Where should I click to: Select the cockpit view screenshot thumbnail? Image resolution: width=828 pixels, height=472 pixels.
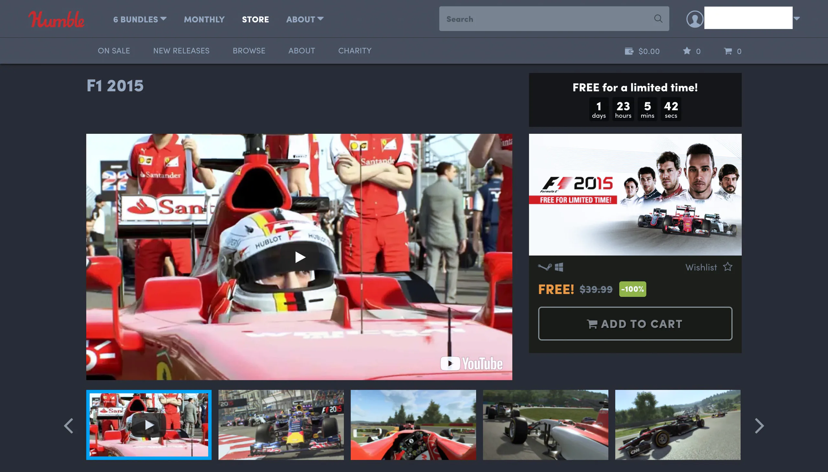pyautogui.click(x=413, y=425)
